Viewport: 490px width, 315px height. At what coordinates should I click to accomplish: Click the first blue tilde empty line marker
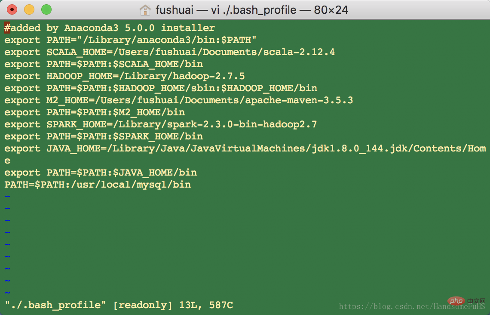tap(7, 197)
